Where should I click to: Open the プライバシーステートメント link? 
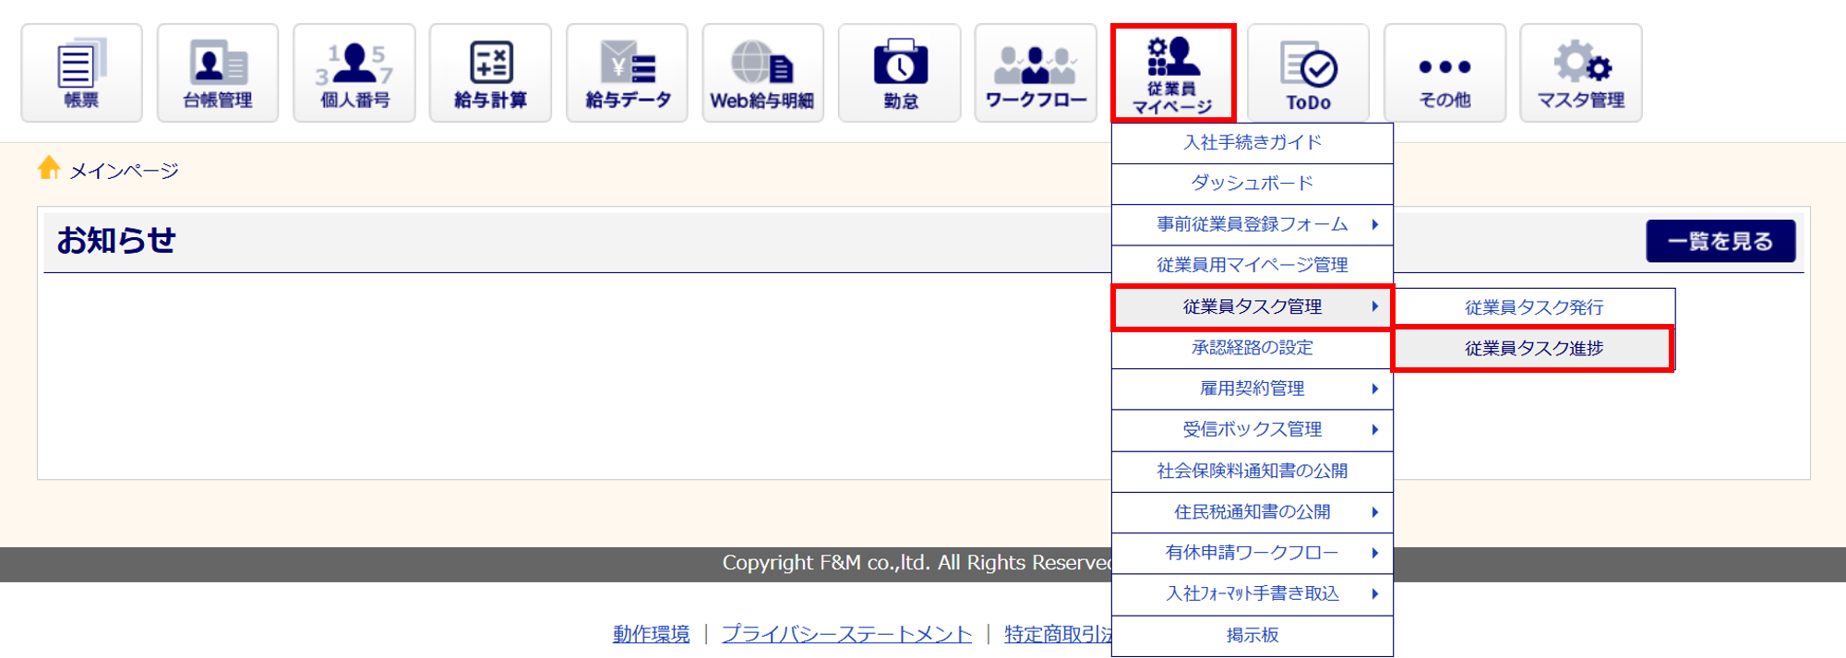coord(846,634)
